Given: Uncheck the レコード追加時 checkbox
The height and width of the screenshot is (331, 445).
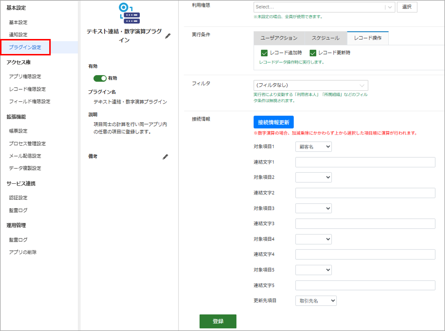Looking at the screenshot, I should (264, 53).
